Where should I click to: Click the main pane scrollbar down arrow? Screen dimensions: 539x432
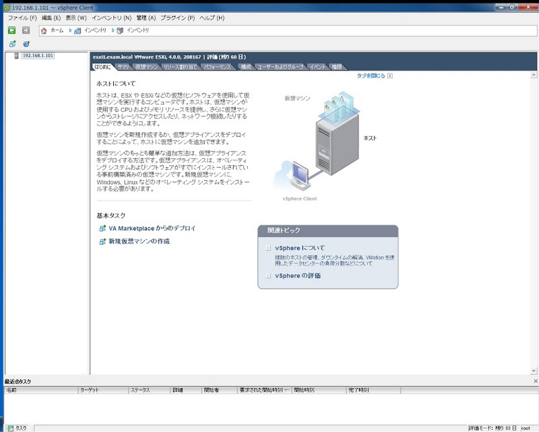point(534,371)
